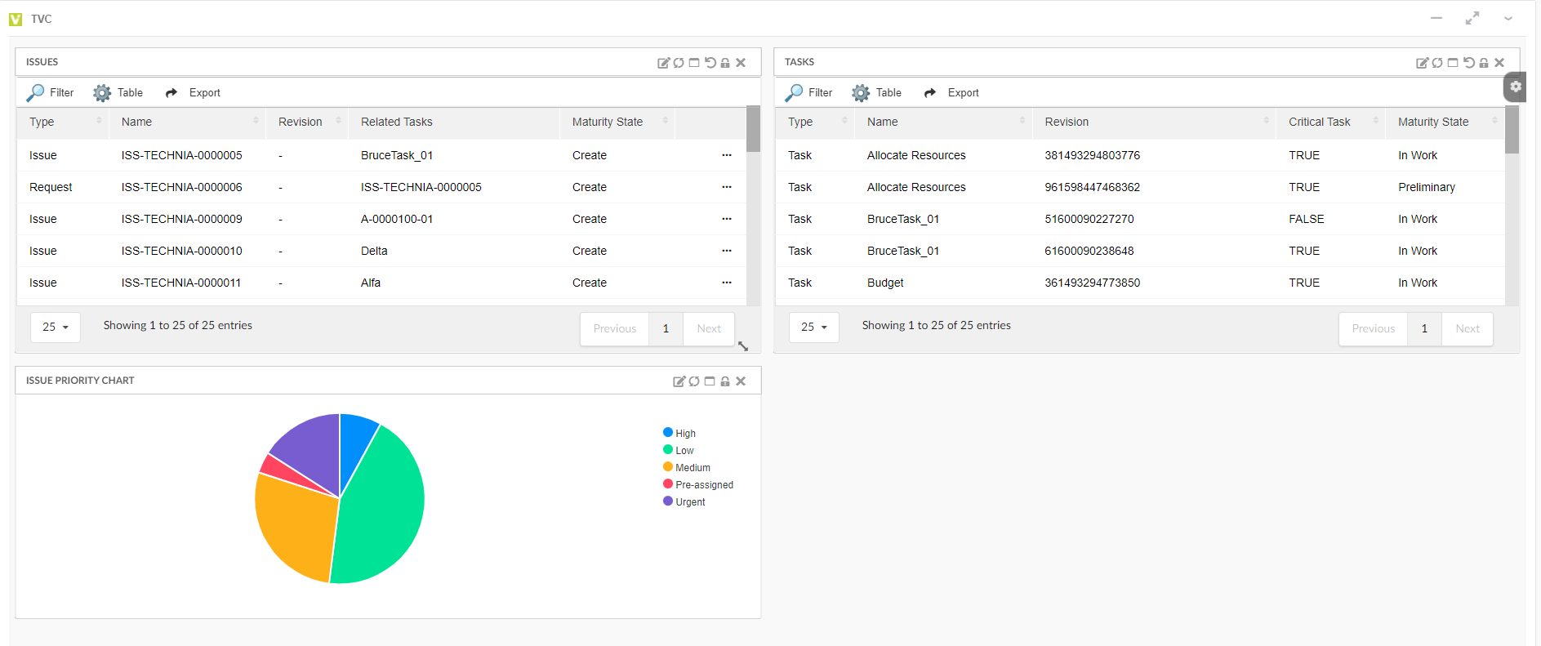Maximize the Issue Priority Chart widget

(710, 381)
